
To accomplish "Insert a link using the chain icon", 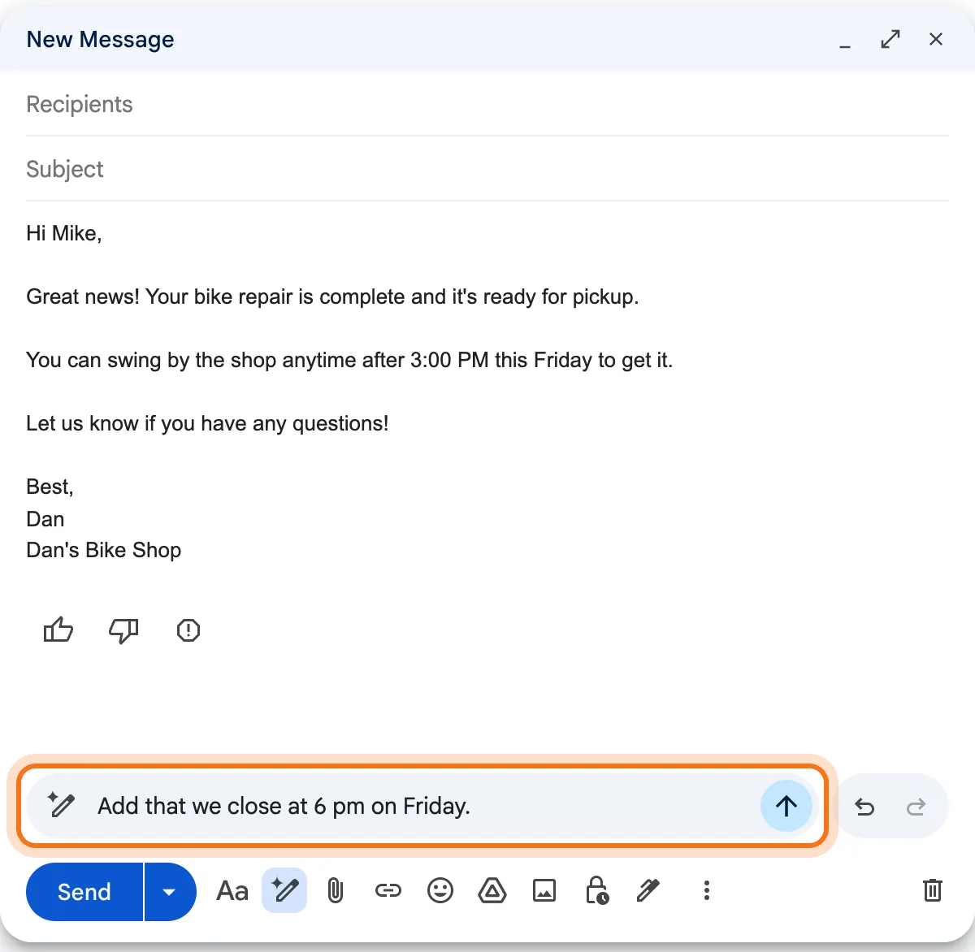I will pyautogui.click(x=388, y=891).
